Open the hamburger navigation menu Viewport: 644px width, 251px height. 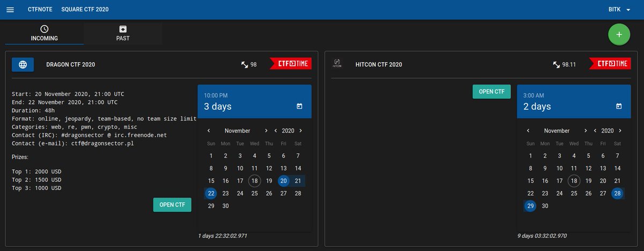10,10
